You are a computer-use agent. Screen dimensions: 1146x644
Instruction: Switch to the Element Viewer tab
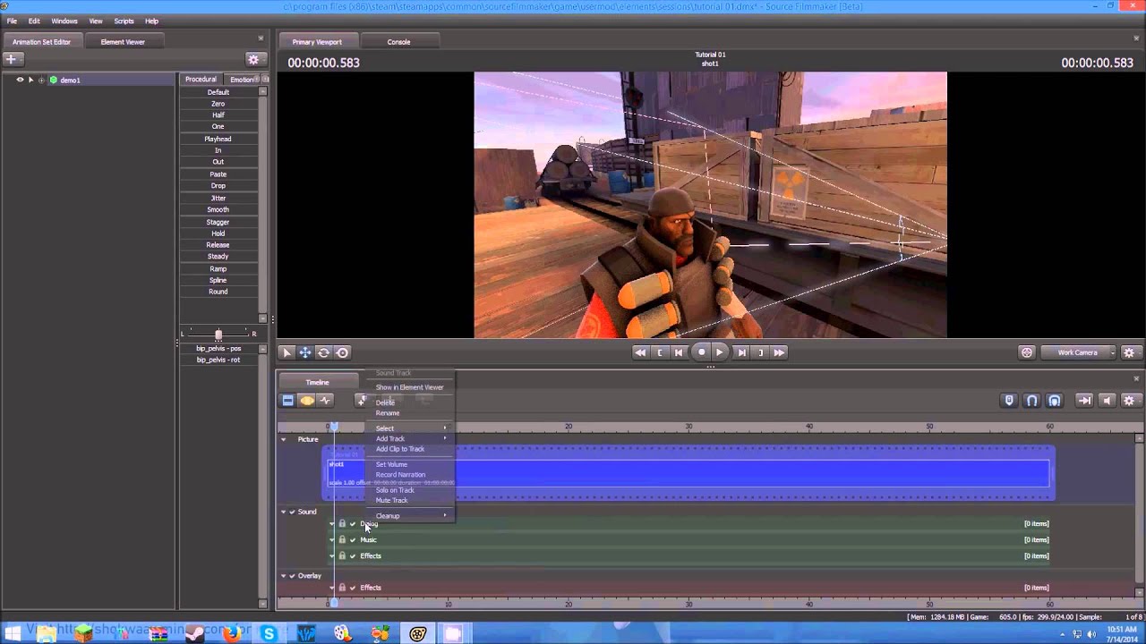123,42
